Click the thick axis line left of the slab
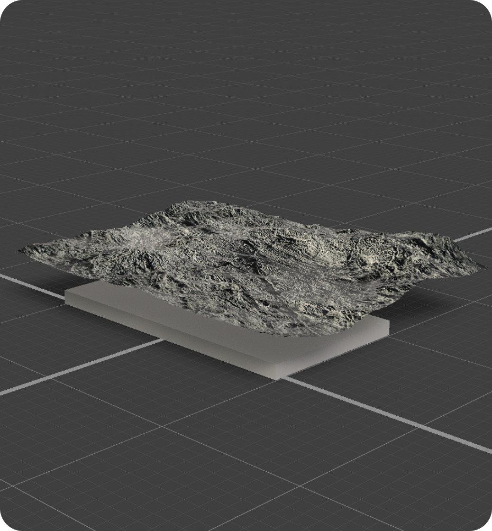Image resolution: width=492 pixels, height=531 pixels. 33,285
